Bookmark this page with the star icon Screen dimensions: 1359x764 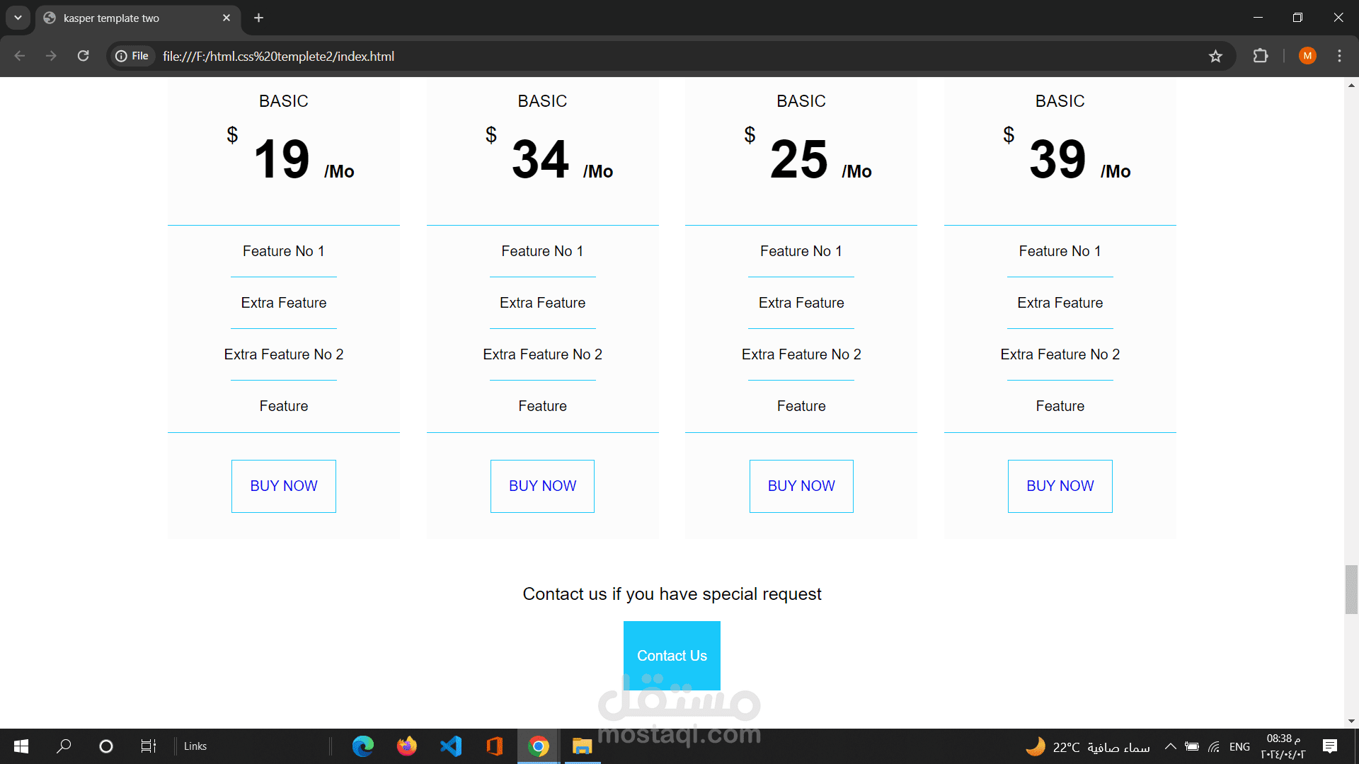coord(1215,56)
